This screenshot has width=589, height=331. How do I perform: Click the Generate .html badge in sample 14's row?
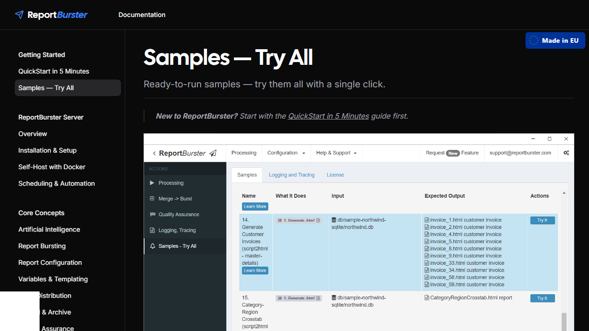(x=299, y=221)
